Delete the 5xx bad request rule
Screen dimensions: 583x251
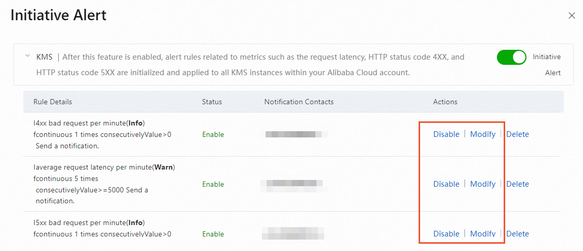click(x=517, y=234)
